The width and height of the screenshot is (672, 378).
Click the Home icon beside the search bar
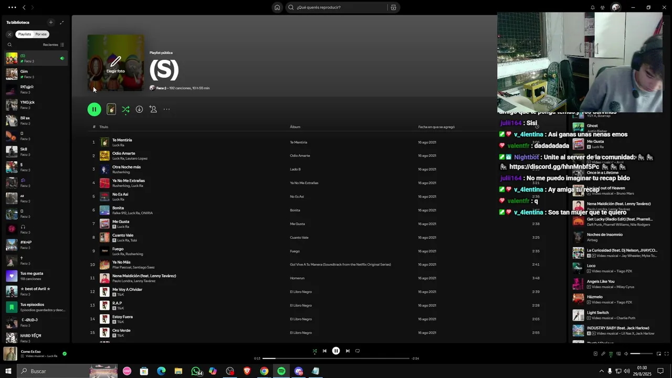coord(277,7)
